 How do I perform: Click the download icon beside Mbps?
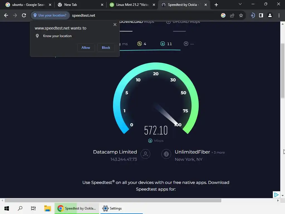(x=150, y=141)
